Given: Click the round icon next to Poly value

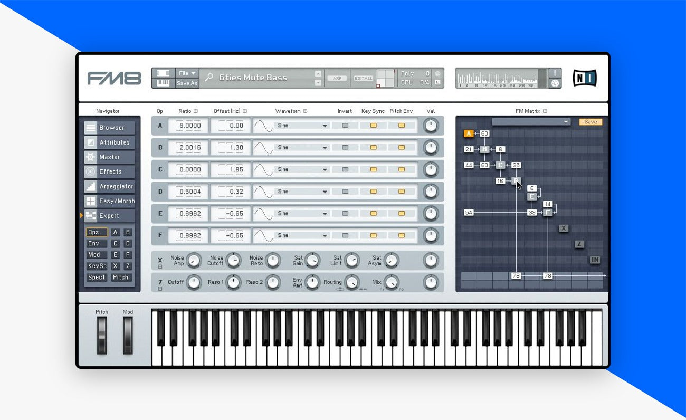Looking at the screenshot, I should [x=437, y=73].
